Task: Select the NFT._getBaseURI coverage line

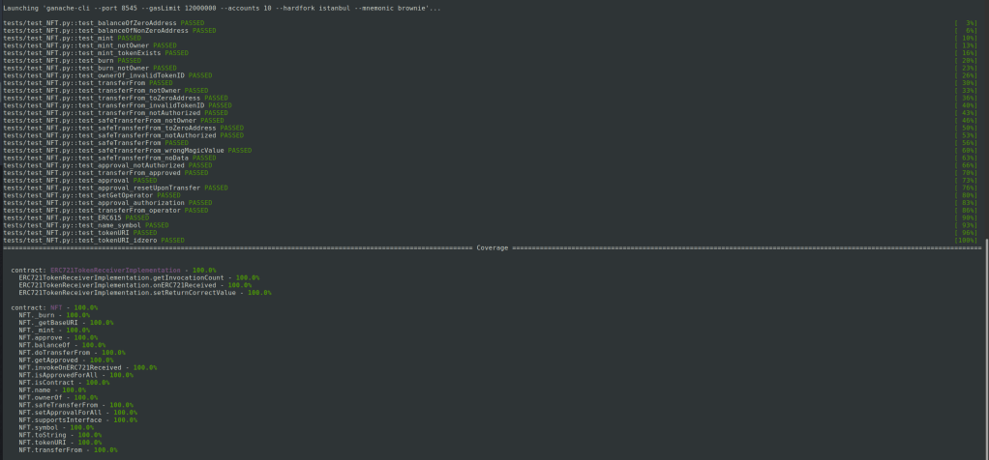Action: (x=60, y=323)
